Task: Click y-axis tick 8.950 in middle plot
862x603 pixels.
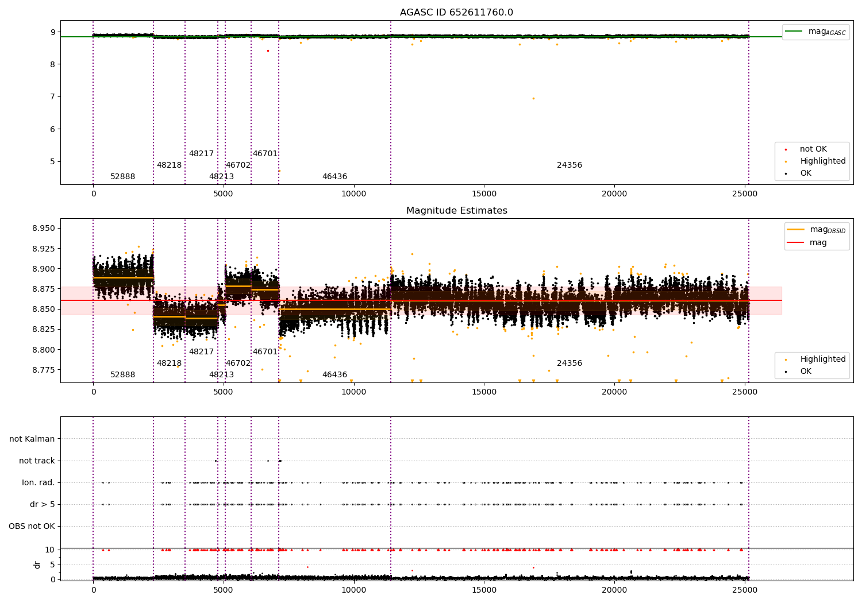Action: pyautogui.click(x=44, y=229)
